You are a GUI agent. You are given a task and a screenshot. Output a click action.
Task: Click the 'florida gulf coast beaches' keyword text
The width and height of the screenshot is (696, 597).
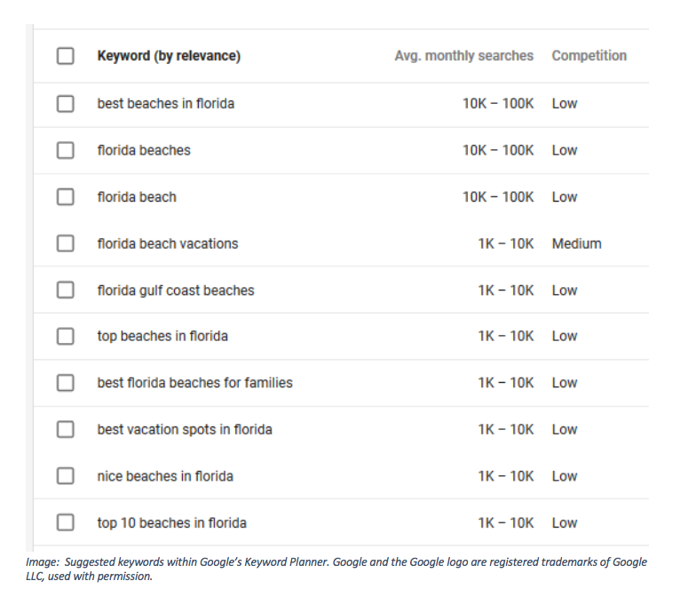click(175, 291)
